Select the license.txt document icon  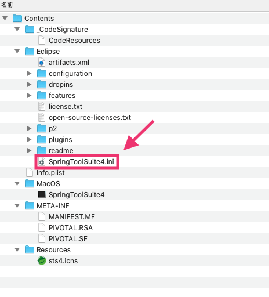pos(42,107)
